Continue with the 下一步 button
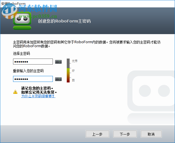 pyautogui.click(x=125, y=134)
